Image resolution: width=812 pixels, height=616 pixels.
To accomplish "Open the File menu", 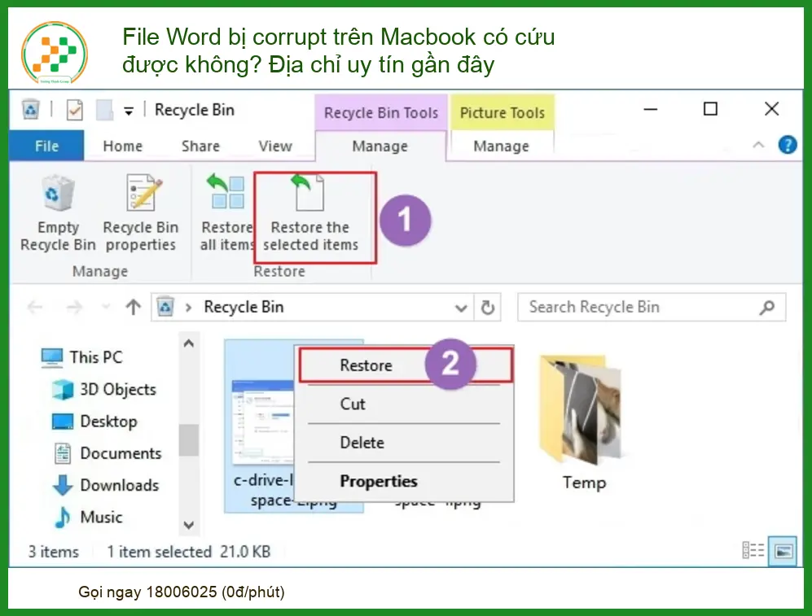I will coord(46,146).
